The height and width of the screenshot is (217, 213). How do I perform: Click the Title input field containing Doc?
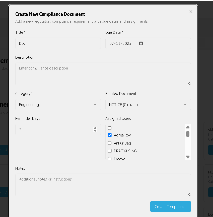pyautogui.click(x=58, y=44)
